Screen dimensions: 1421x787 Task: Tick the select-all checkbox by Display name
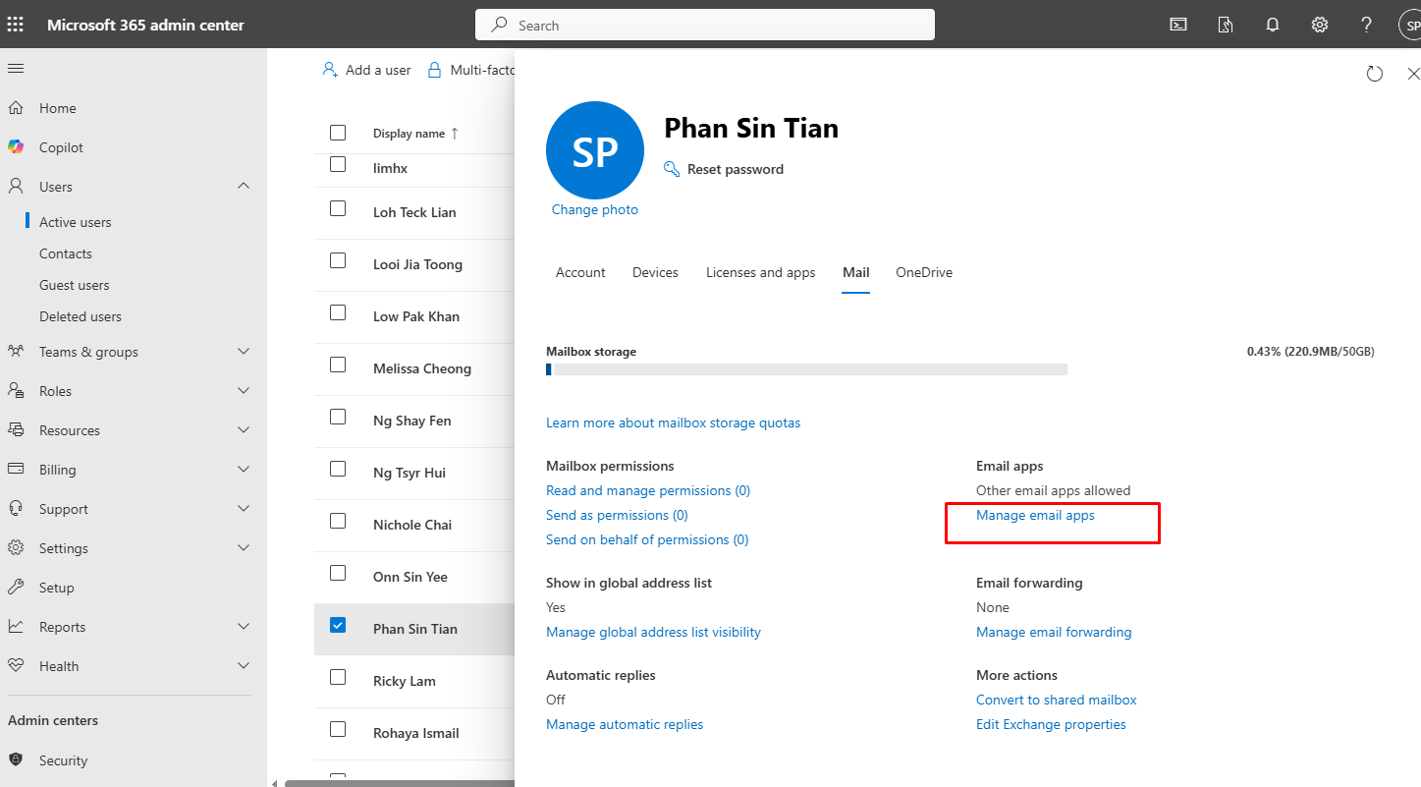[338, 133]
